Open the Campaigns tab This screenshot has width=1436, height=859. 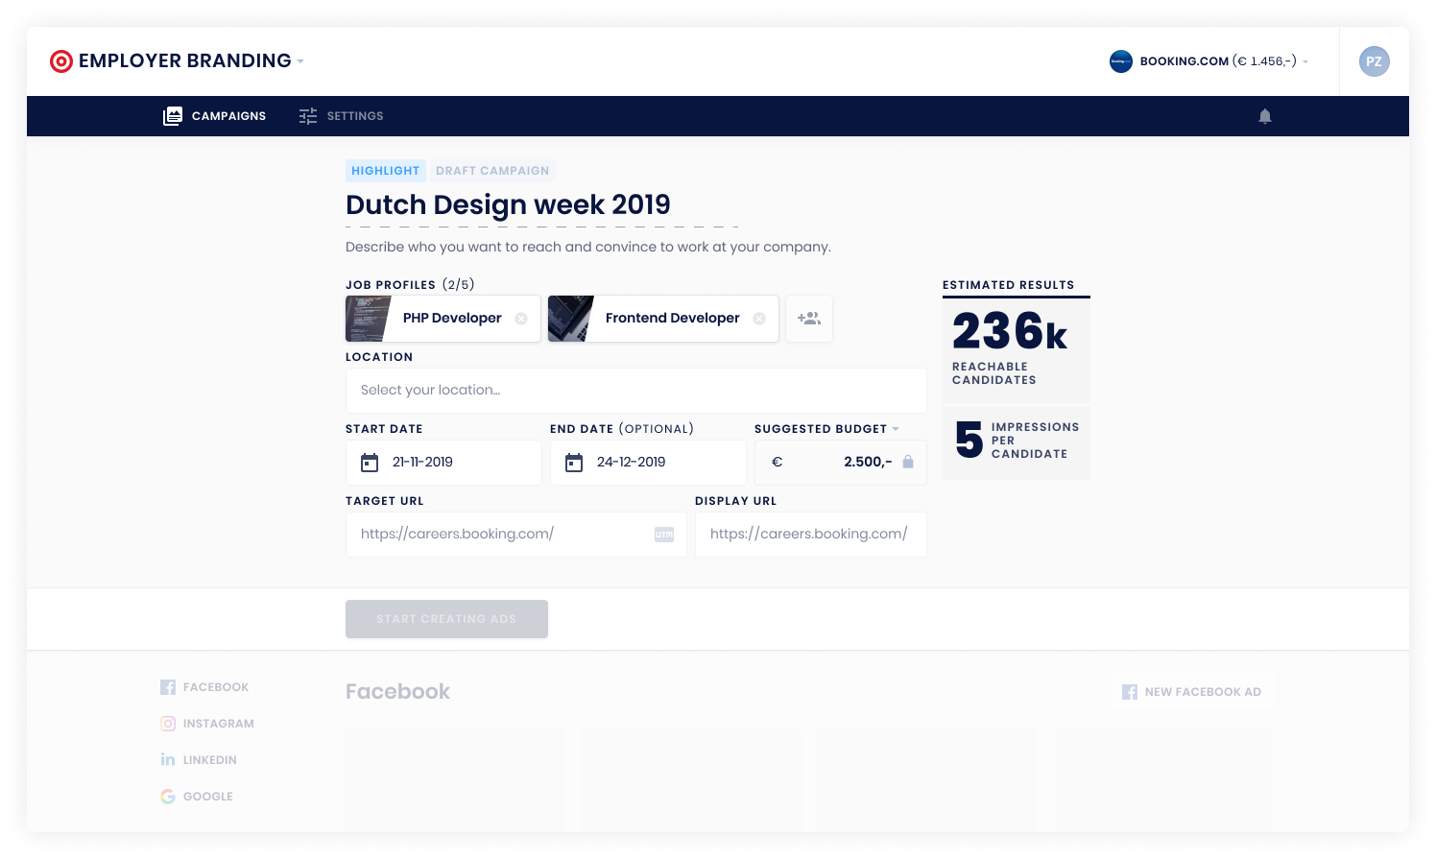pyautogui.click(x=215, y=116)
